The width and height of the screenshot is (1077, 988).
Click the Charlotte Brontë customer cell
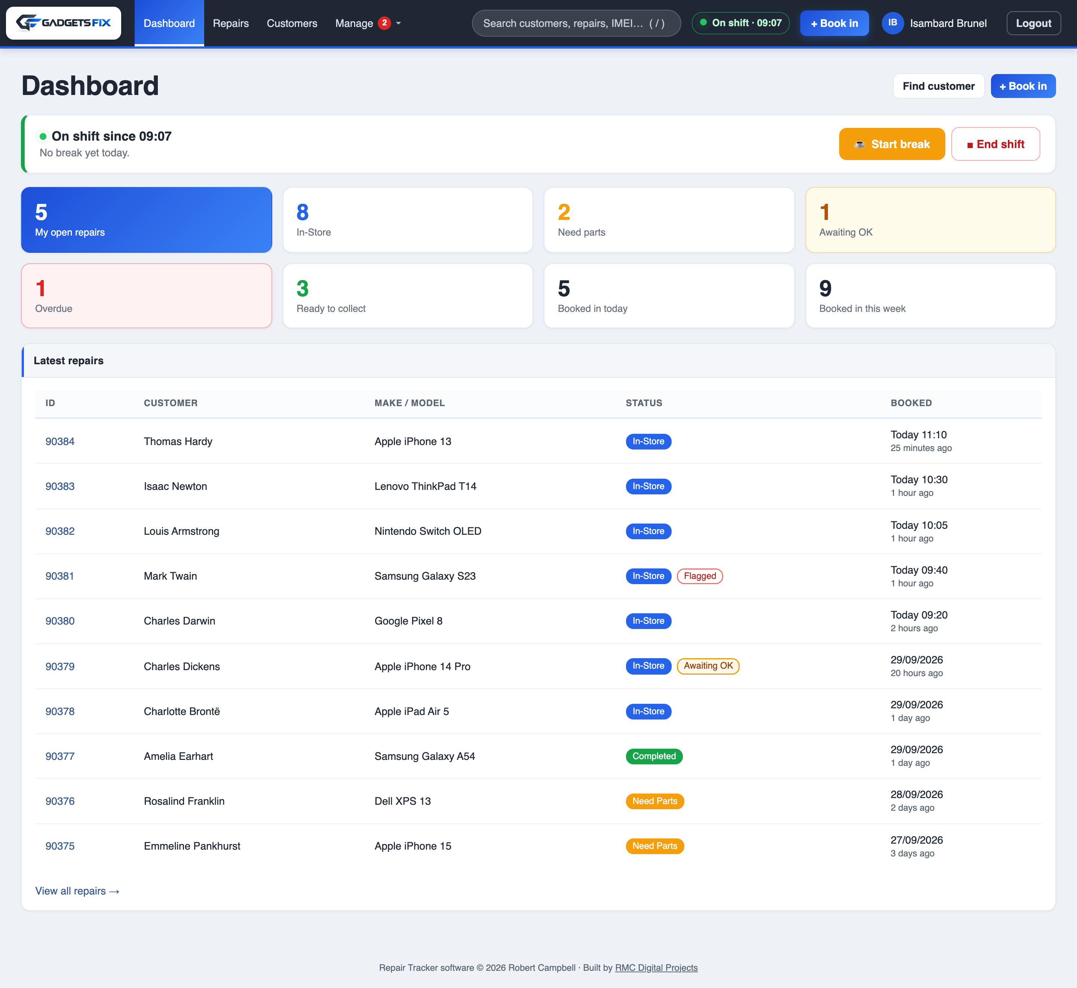182,712
